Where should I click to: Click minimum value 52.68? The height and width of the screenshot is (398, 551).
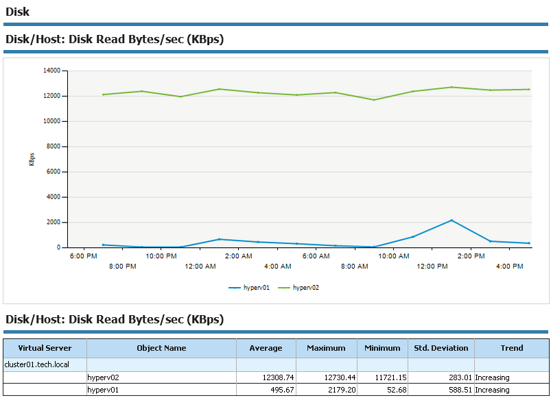coord(397,390)
